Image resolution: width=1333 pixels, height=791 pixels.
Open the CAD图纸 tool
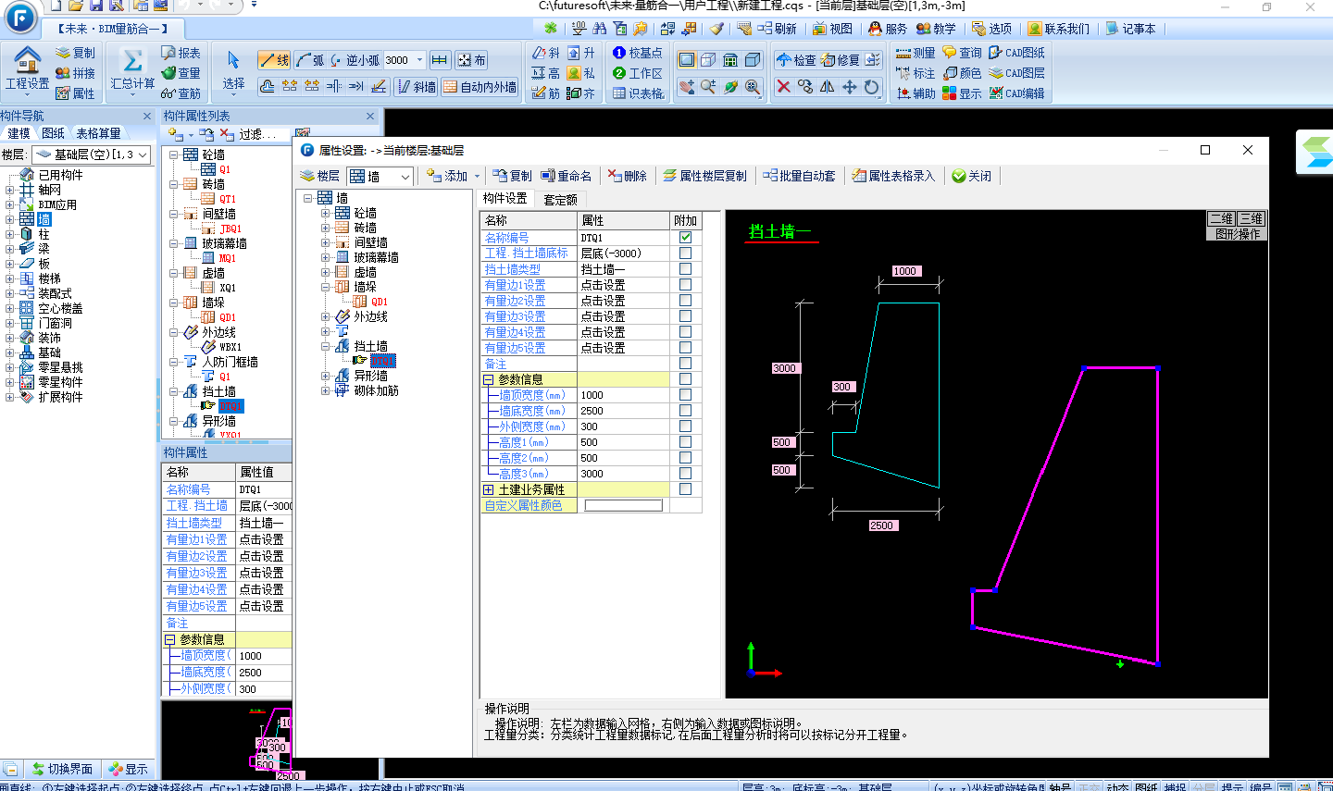pos(1016,53)
